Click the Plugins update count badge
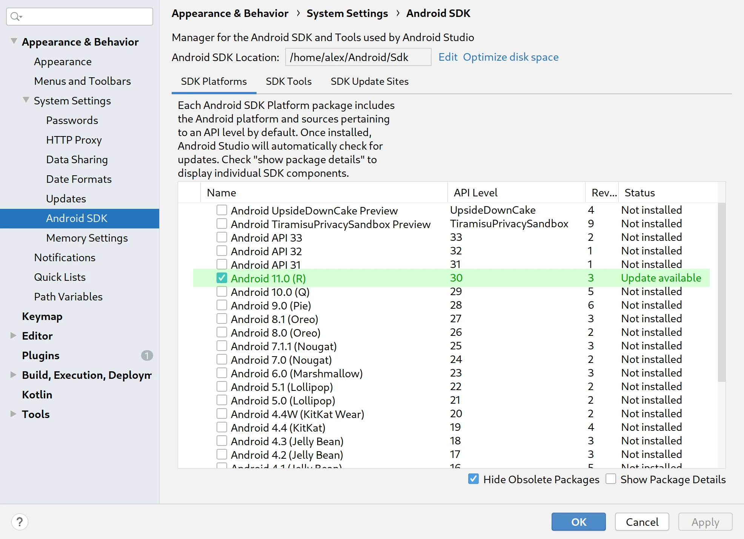The height and width of the screenshot is (539, 744). (147, 355)
